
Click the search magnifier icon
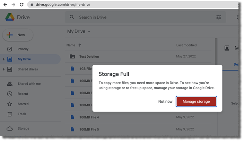pyautogui.click(x=72, y=17)
